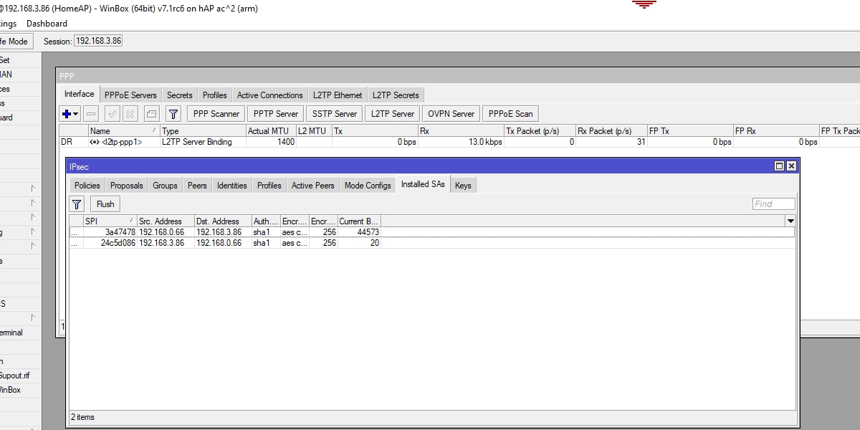
Task: Click the Dst. Address column header
Action: pos(222,221)
